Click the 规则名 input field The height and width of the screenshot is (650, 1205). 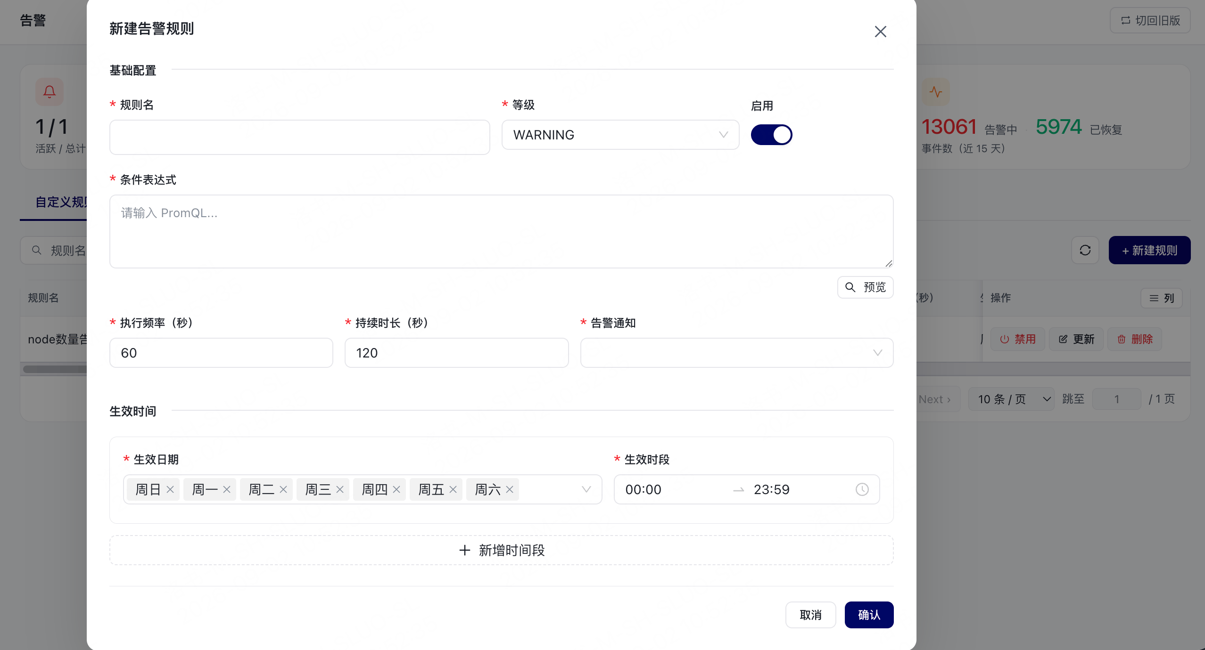coord(299,137)
